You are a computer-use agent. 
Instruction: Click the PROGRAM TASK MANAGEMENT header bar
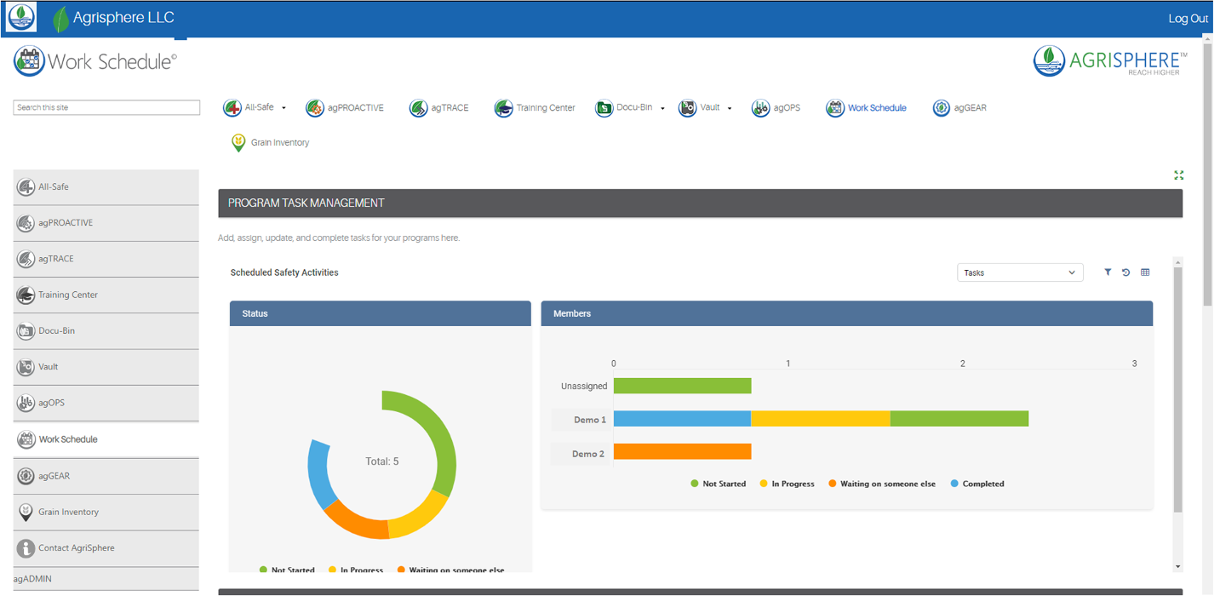point(700,203)
